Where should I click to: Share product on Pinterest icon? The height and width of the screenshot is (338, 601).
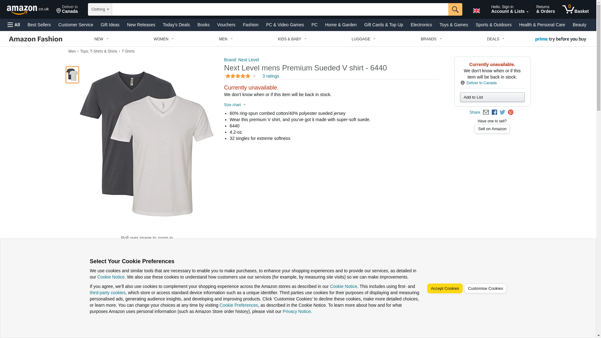point(511,112)
